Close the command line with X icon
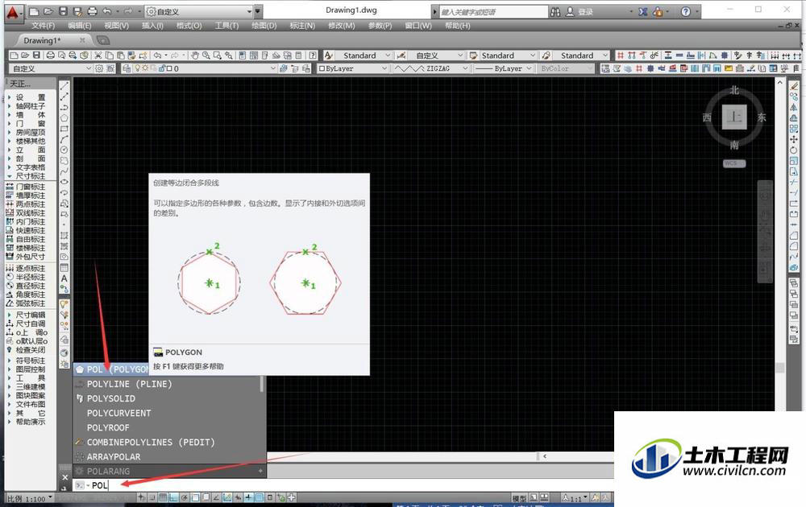Screen dimensions: 806x507 (x=64, y=477)
